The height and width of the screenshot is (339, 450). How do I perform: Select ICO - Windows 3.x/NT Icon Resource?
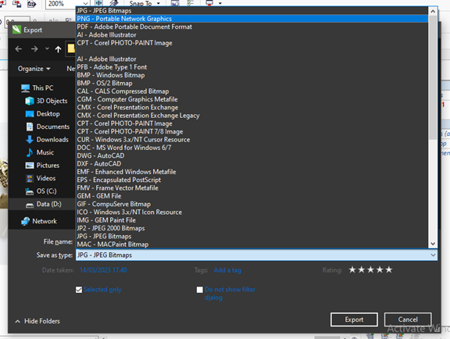(x=252, y=212)
